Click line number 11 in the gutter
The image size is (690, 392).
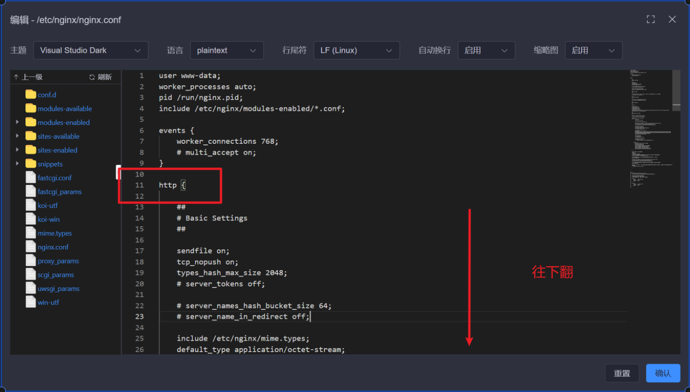click(139, 185)
